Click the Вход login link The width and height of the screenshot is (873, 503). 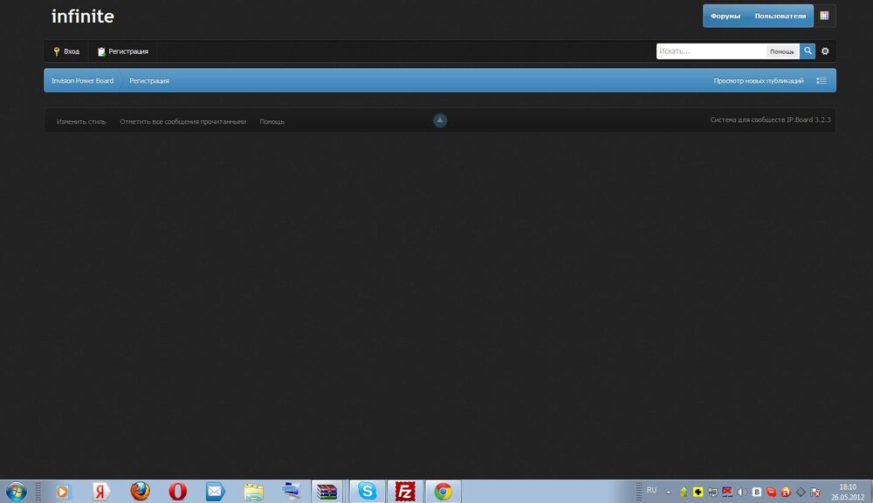(66, 51)
